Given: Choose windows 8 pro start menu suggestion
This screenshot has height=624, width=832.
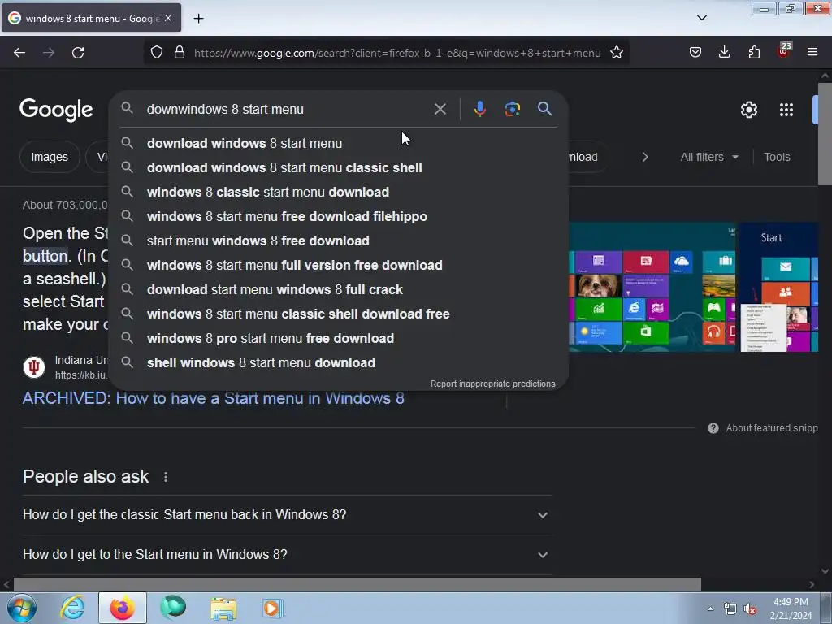Looking at the screenshot, I should (x=339, y=339).
